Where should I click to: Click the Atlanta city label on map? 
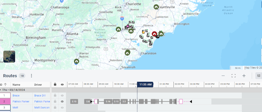coord(72,34)
